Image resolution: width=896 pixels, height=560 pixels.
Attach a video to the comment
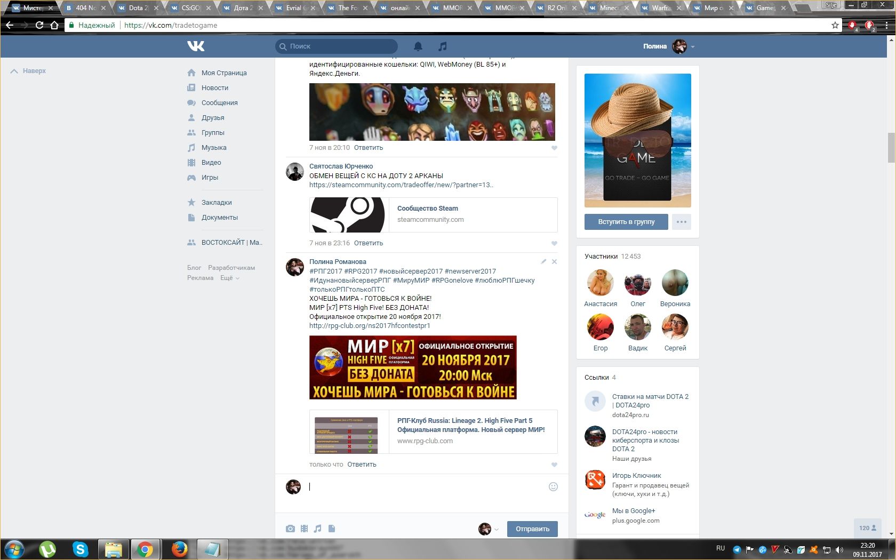(x=304, y=529)
